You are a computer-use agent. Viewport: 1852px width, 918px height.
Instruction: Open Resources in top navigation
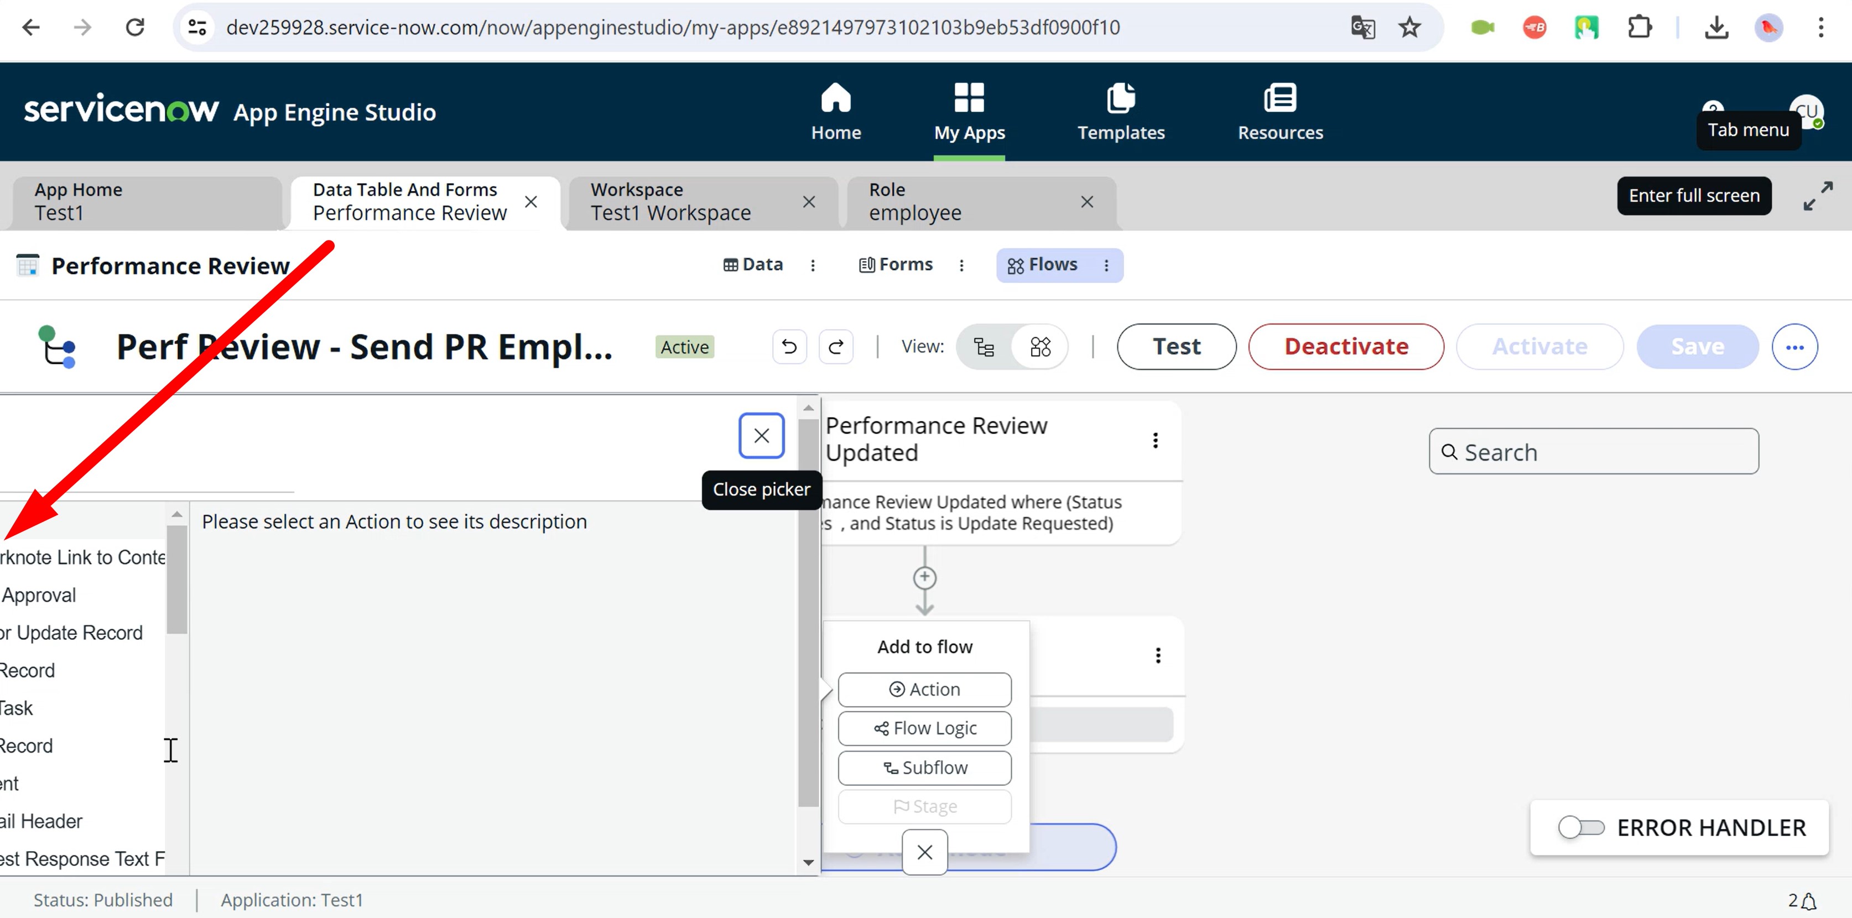point(1279,111)
